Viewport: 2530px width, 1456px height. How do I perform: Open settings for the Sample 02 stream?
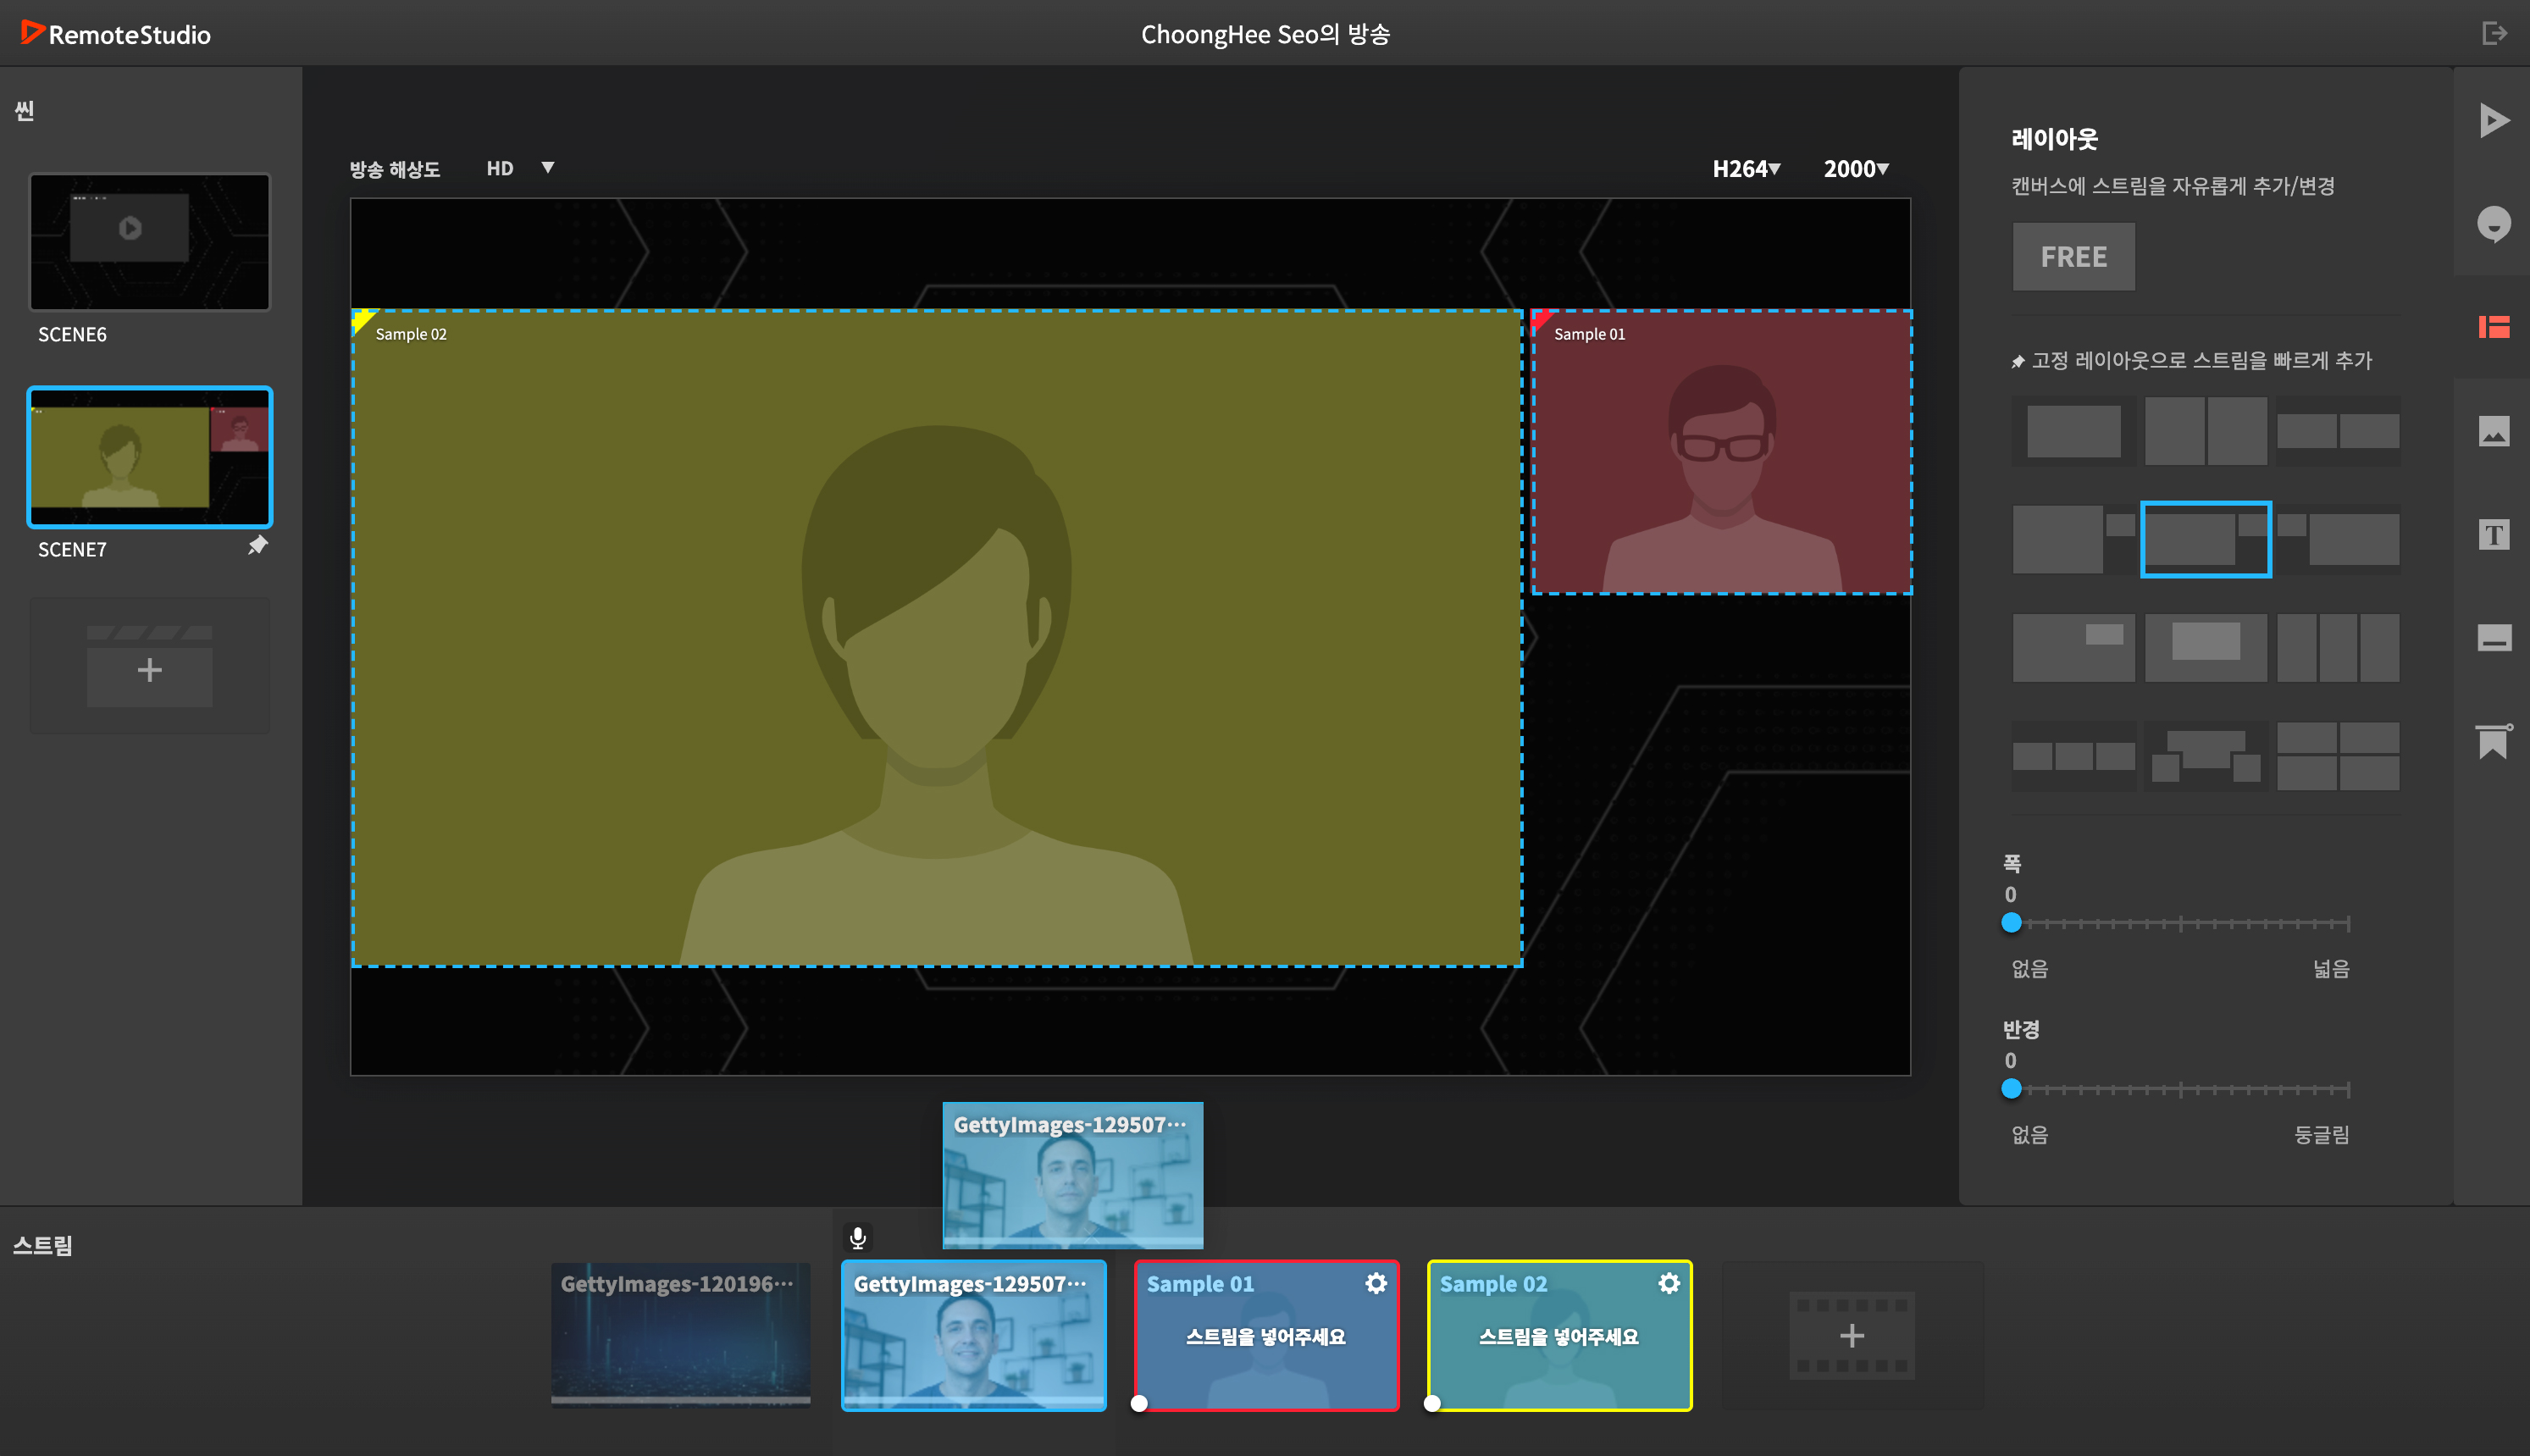coord(1669,1282)
